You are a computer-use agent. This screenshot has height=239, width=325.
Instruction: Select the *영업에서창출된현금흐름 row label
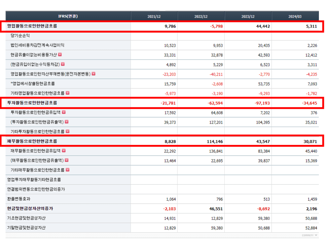(x=33, y=83)
